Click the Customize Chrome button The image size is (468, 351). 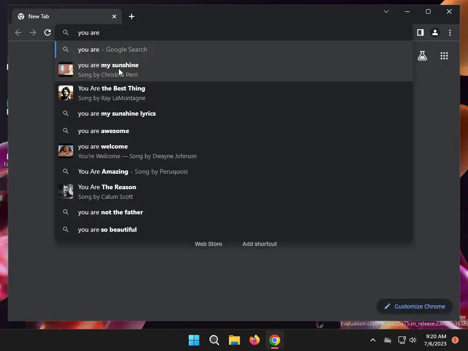point(415,307)
